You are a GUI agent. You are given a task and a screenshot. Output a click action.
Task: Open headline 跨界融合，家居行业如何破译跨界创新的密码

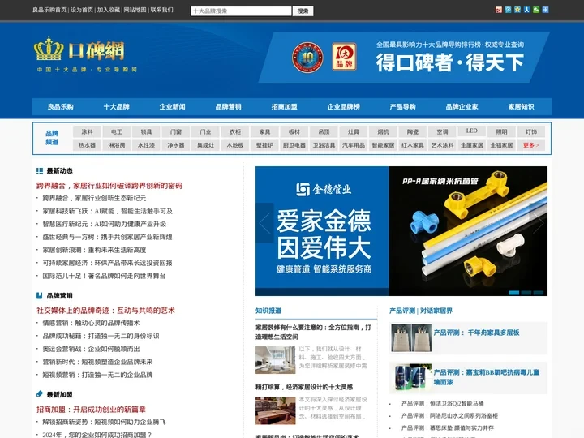tap(109, 186)
